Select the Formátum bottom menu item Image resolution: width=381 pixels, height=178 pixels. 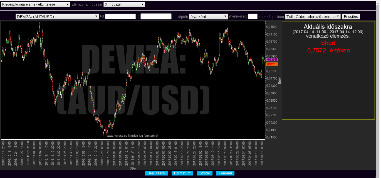pos(182,173)
